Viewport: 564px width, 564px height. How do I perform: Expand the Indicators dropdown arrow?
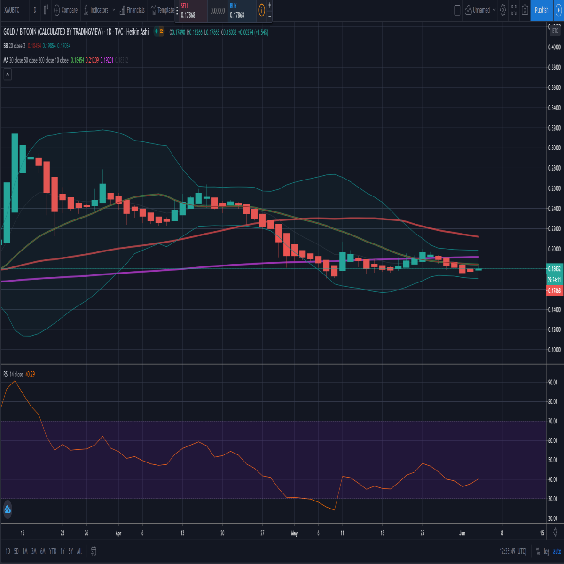point(114,10)
